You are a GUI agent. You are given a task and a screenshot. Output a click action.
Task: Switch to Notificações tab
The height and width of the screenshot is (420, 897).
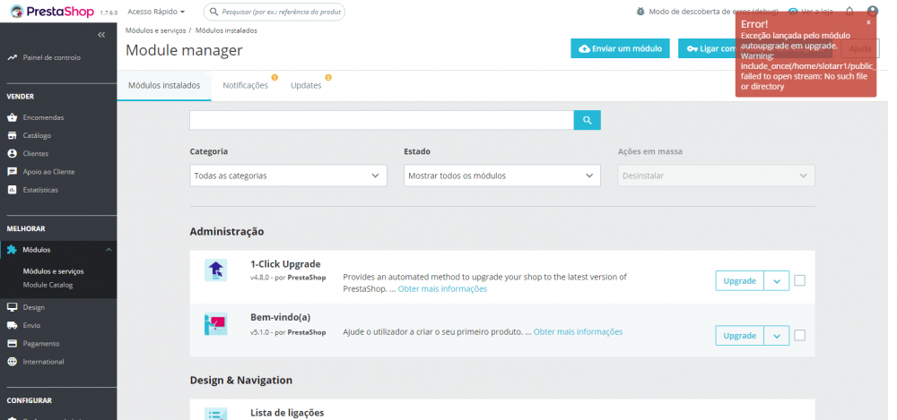click(246, 86)
